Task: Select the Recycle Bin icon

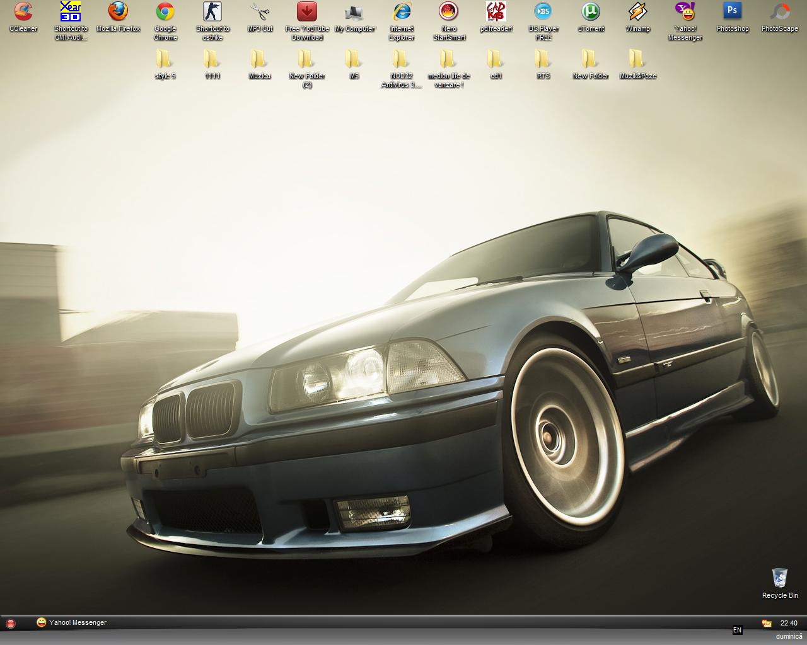Action: coord(780,578)
